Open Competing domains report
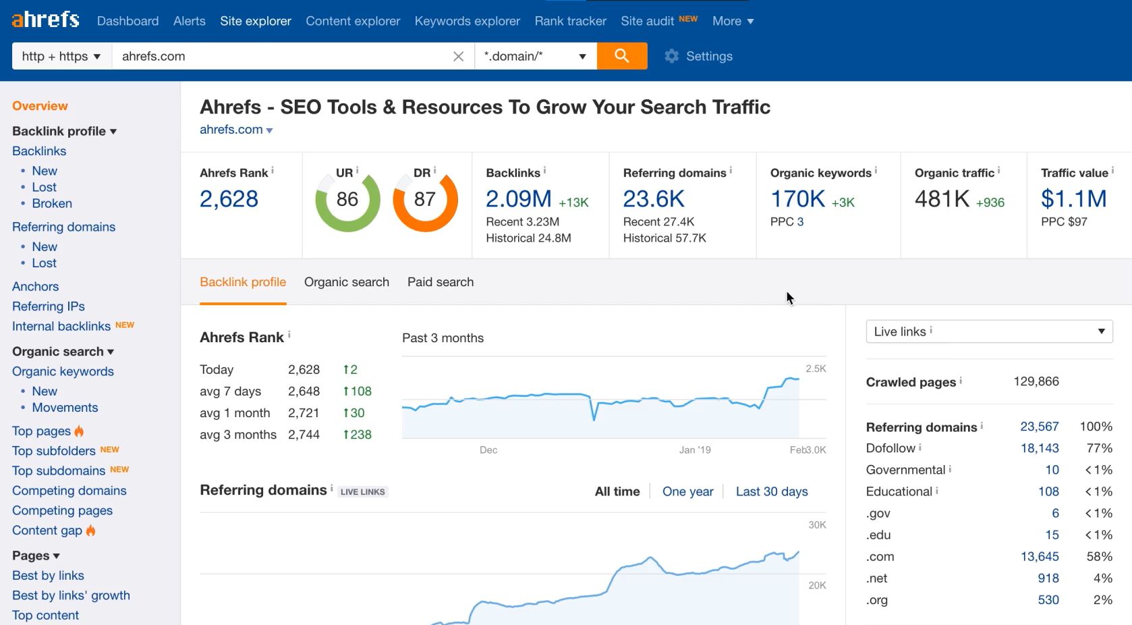 [x=69, y=491]
